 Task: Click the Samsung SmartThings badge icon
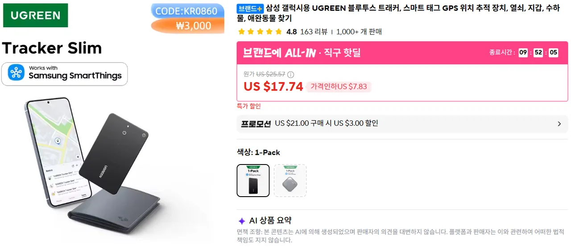coord(17,74)
